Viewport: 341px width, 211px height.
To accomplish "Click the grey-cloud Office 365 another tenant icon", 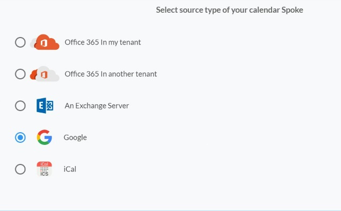I will click(x=45, y=74).
